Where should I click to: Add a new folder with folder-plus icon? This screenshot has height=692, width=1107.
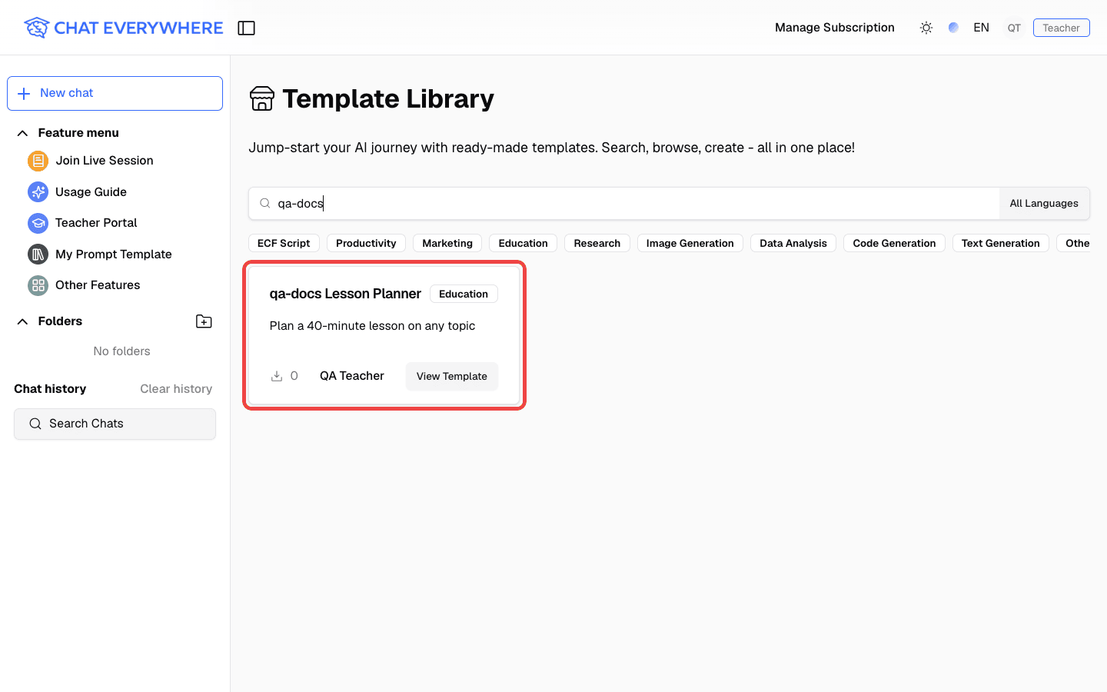tap(204, 321)
